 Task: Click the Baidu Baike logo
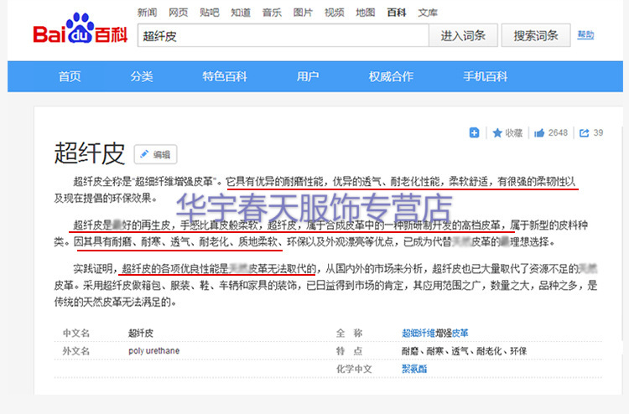pos(81,32)
